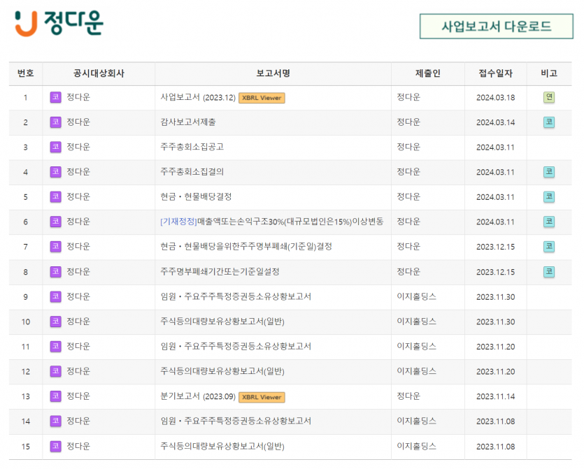Open the 주주총회소집공고 report
Image resolution: width=584 pixels, height=469 pixels.
(192, 147)
